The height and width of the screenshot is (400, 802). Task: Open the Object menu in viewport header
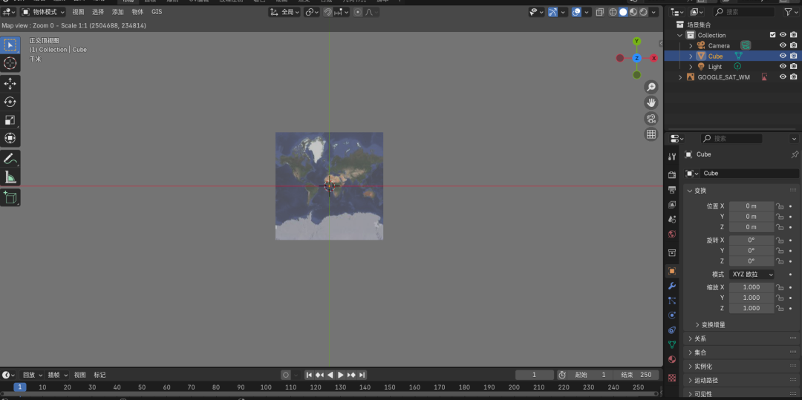137,12
